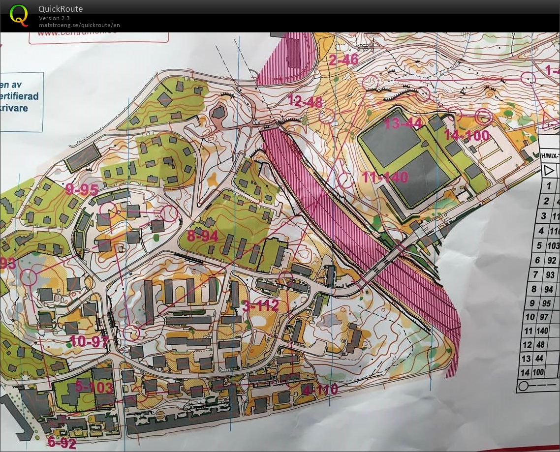
Task: Click control label 9-95 on map
Action: tap(82, 189)
